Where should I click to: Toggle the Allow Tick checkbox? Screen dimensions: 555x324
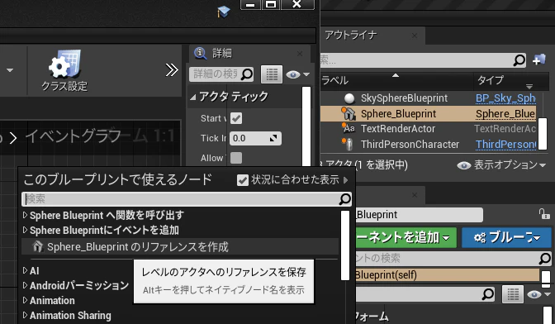coord(236,158)
